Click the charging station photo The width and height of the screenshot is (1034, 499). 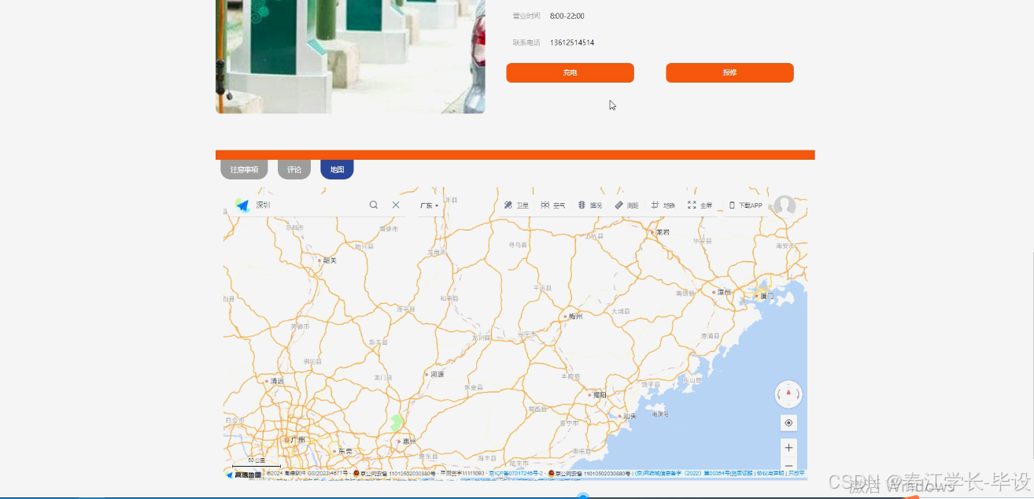click(x=350, y=57)
